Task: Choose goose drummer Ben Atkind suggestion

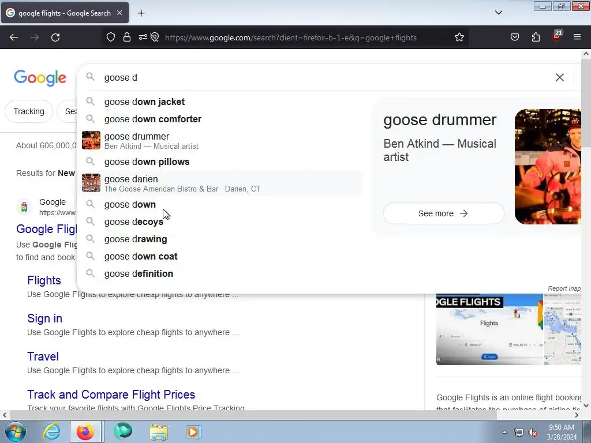Action: pyautogui.click(x=220, y=141)
